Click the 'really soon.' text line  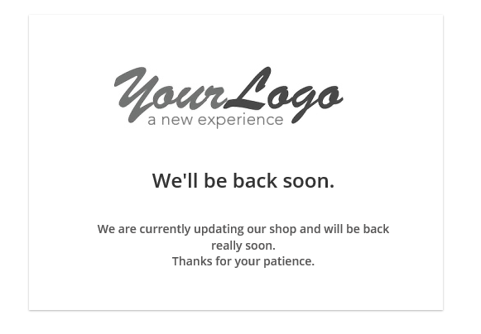click(x=243, y=246)
